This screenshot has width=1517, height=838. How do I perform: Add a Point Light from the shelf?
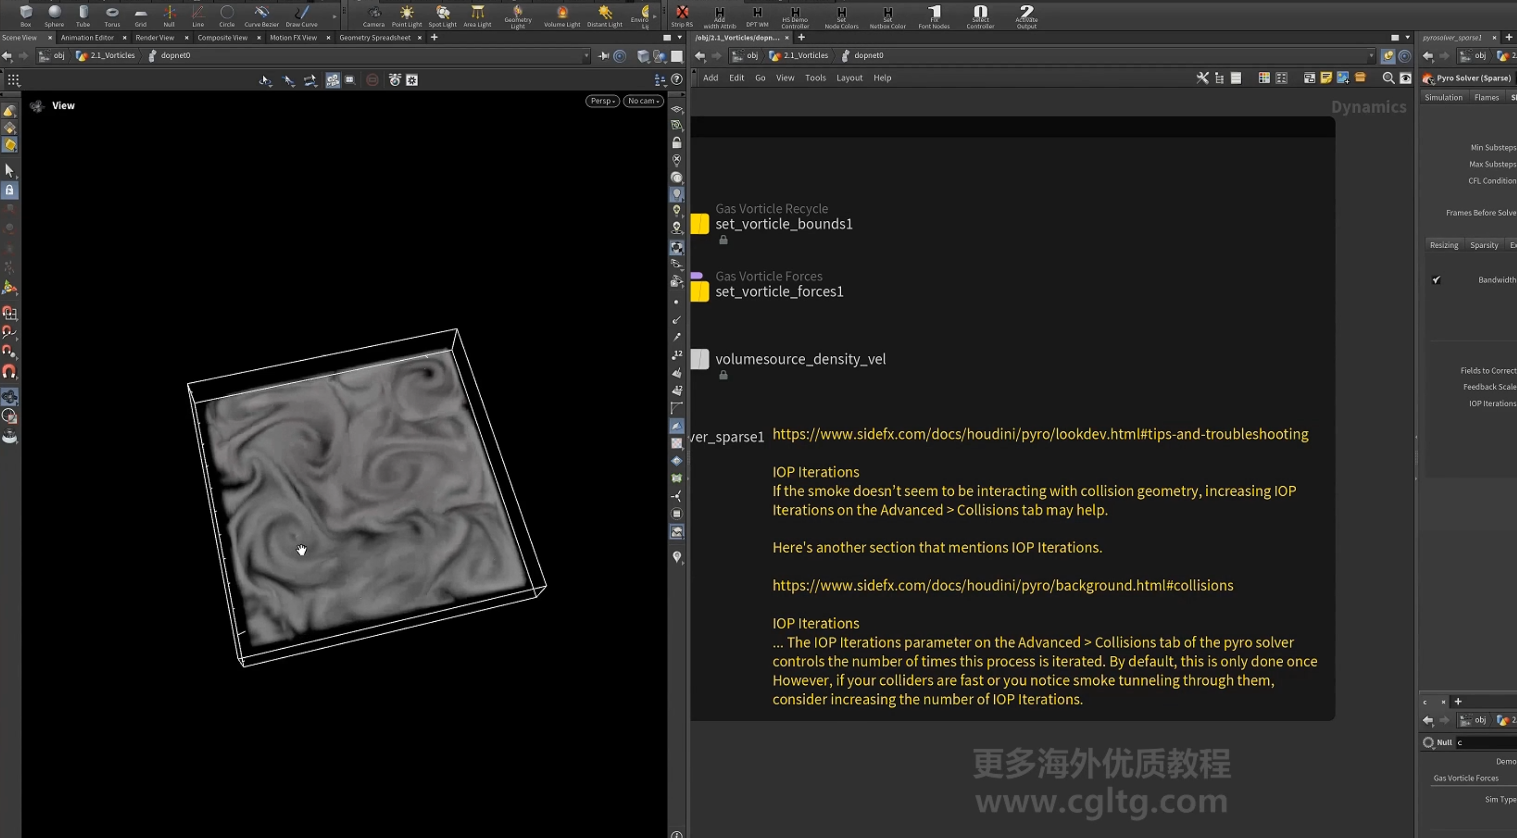(406, 15)
